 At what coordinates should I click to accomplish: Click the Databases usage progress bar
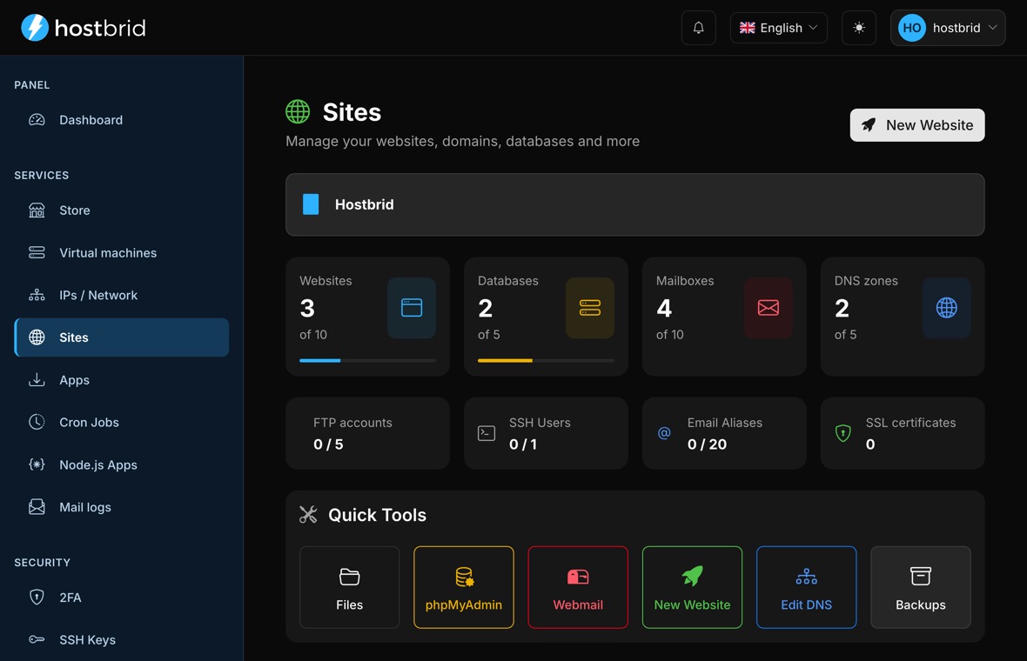pos(546,361)
